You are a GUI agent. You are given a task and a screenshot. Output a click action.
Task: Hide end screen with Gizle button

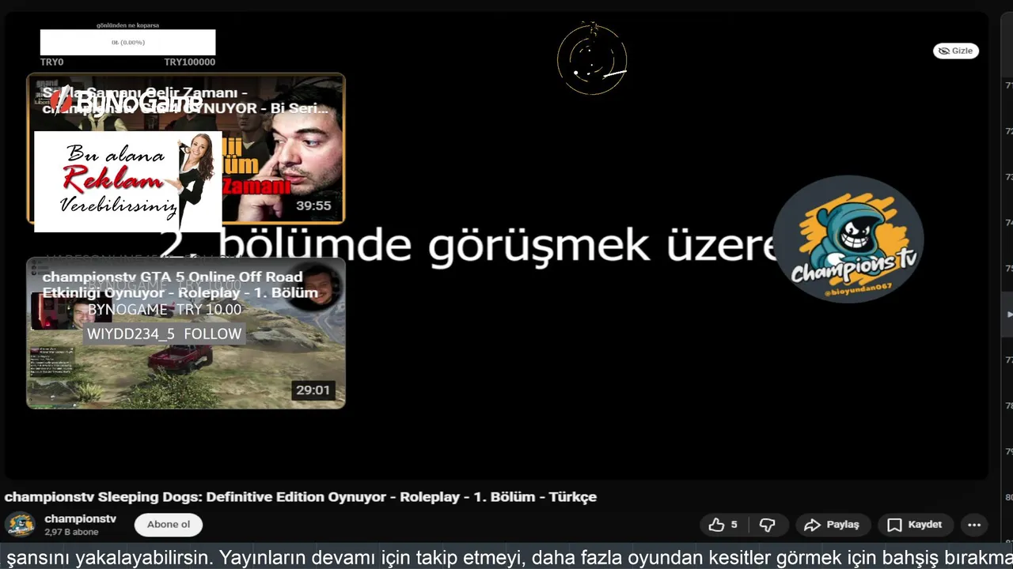(x=956, y=51)
